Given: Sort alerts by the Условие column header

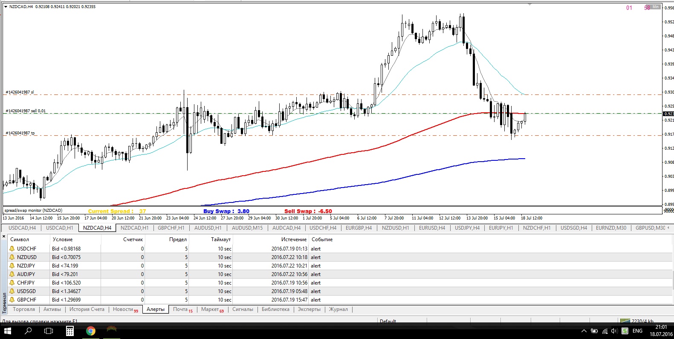Looking at the screenshot, I should click(x=63, y=239).
